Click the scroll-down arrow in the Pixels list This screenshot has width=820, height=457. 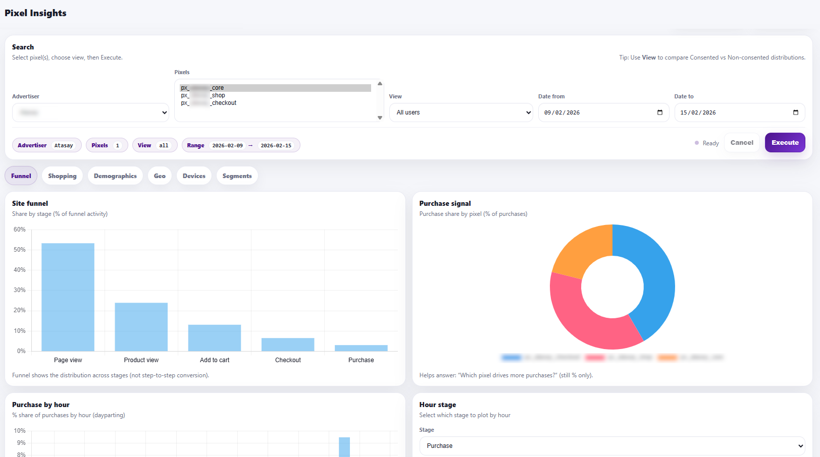coord(380,119)
